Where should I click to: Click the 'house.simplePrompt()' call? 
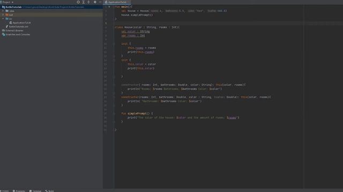(137, 15)
